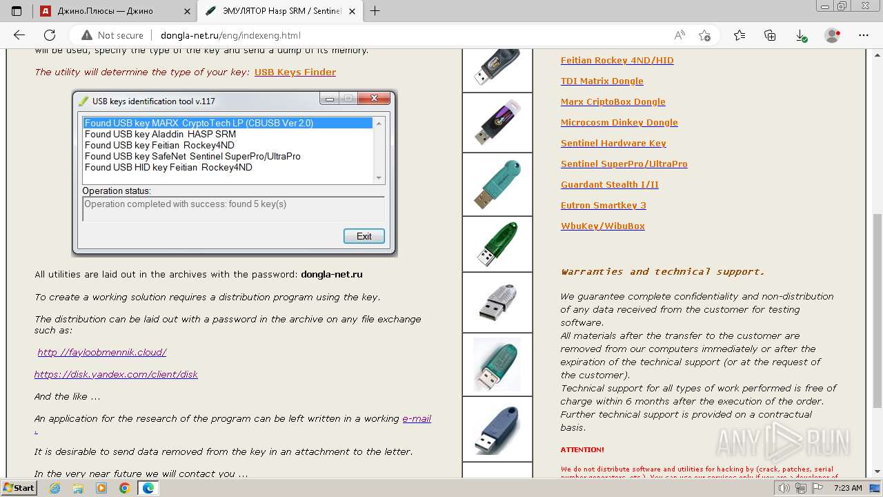This screenshot has height=497, width=883.
Task: Open Microcosm Dinkey Dongle link
Action: pos(619,122)
